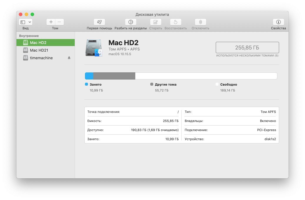Expand the View dropdown chevron
The width and height of the screenshot is (305, 200).
click(x=30, y=22)
